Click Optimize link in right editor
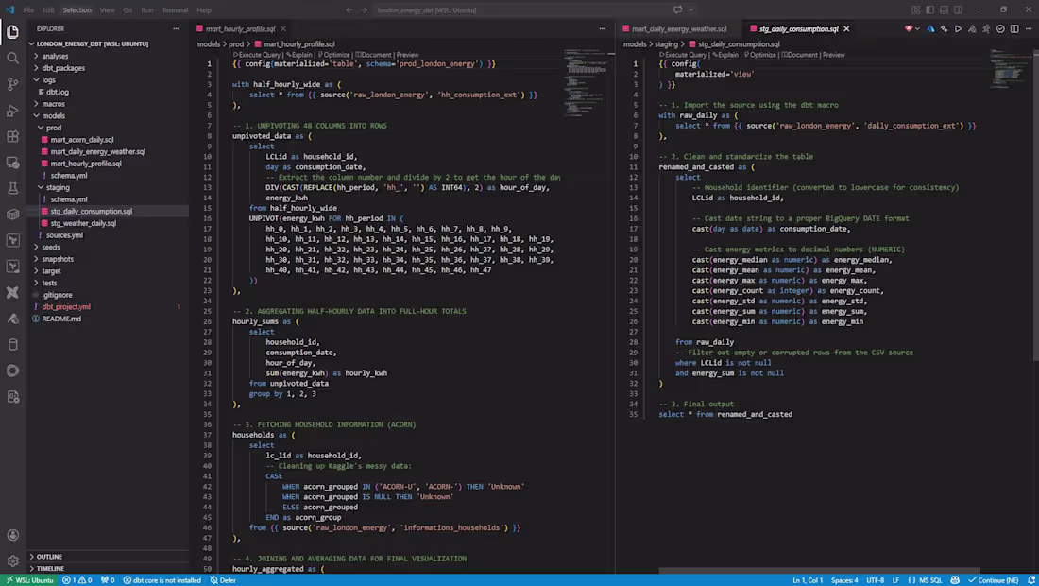Screen dimensions: 1039x586 pos(759,55)
